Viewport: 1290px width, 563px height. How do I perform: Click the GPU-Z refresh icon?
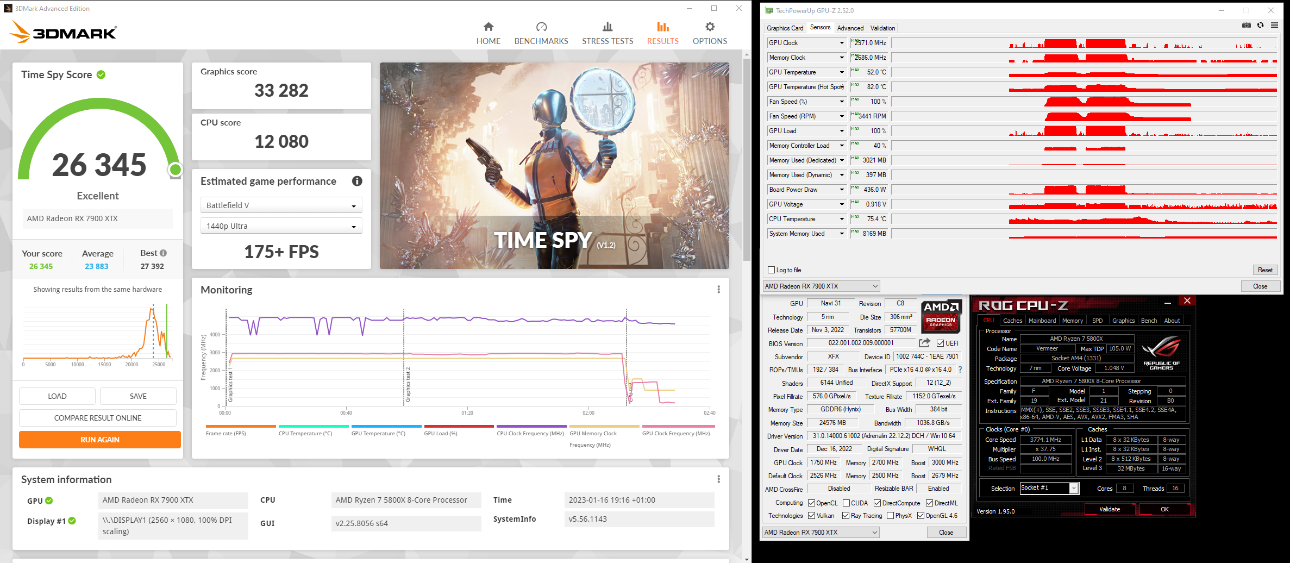[1260, 26]
